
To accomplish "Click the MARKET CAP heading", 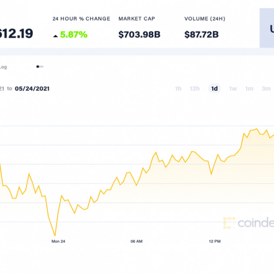I will [x=137, y=19].
